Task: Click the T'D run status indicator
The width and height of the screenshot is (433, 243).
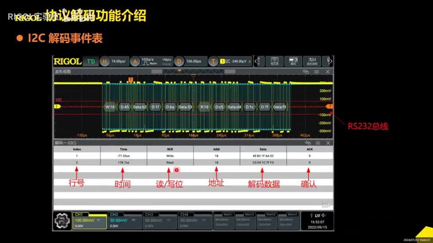Action: 91,62
